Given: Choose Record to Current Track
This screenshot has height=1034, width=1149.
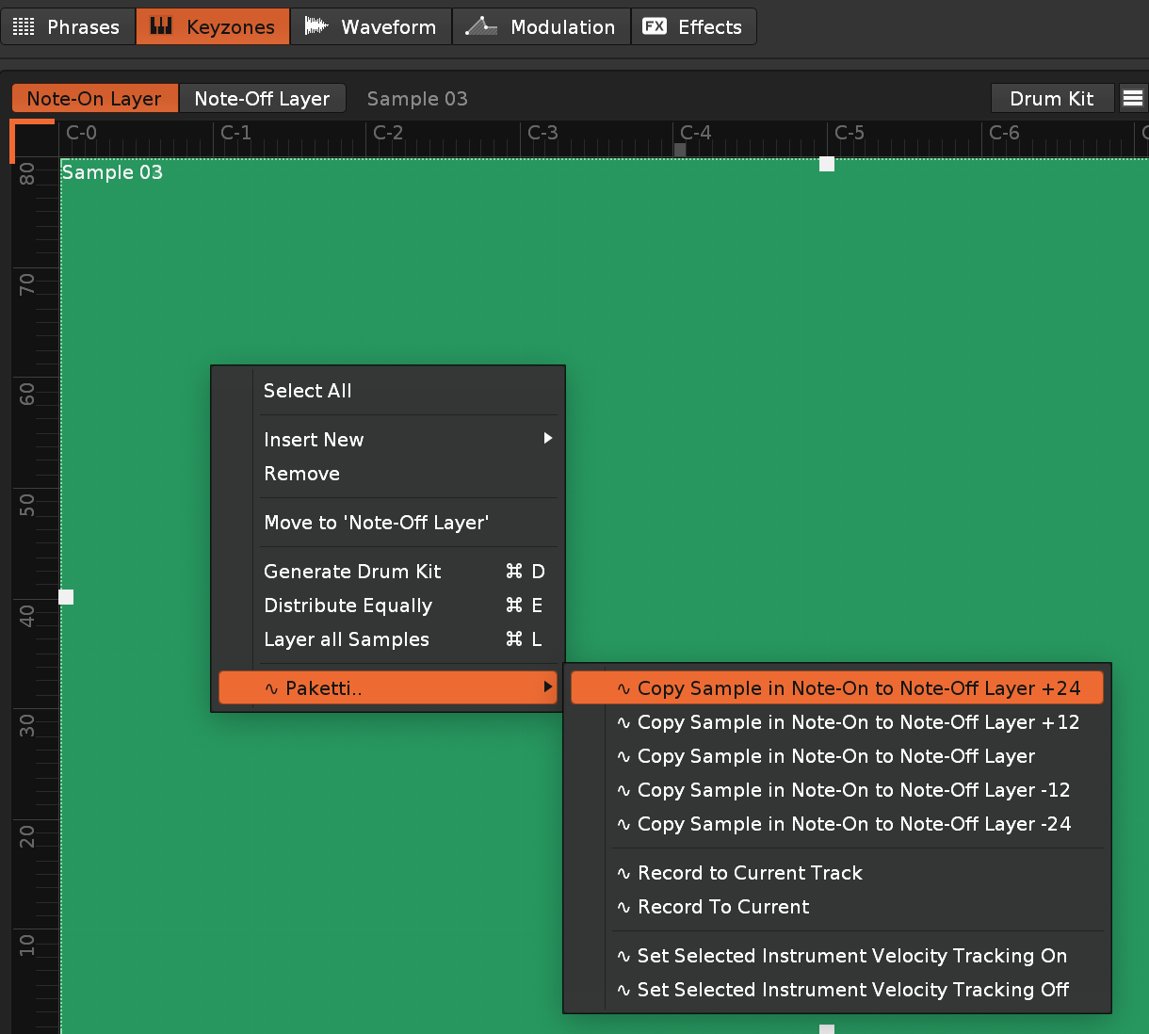Looking at the screenshot, I should [750, 873].
